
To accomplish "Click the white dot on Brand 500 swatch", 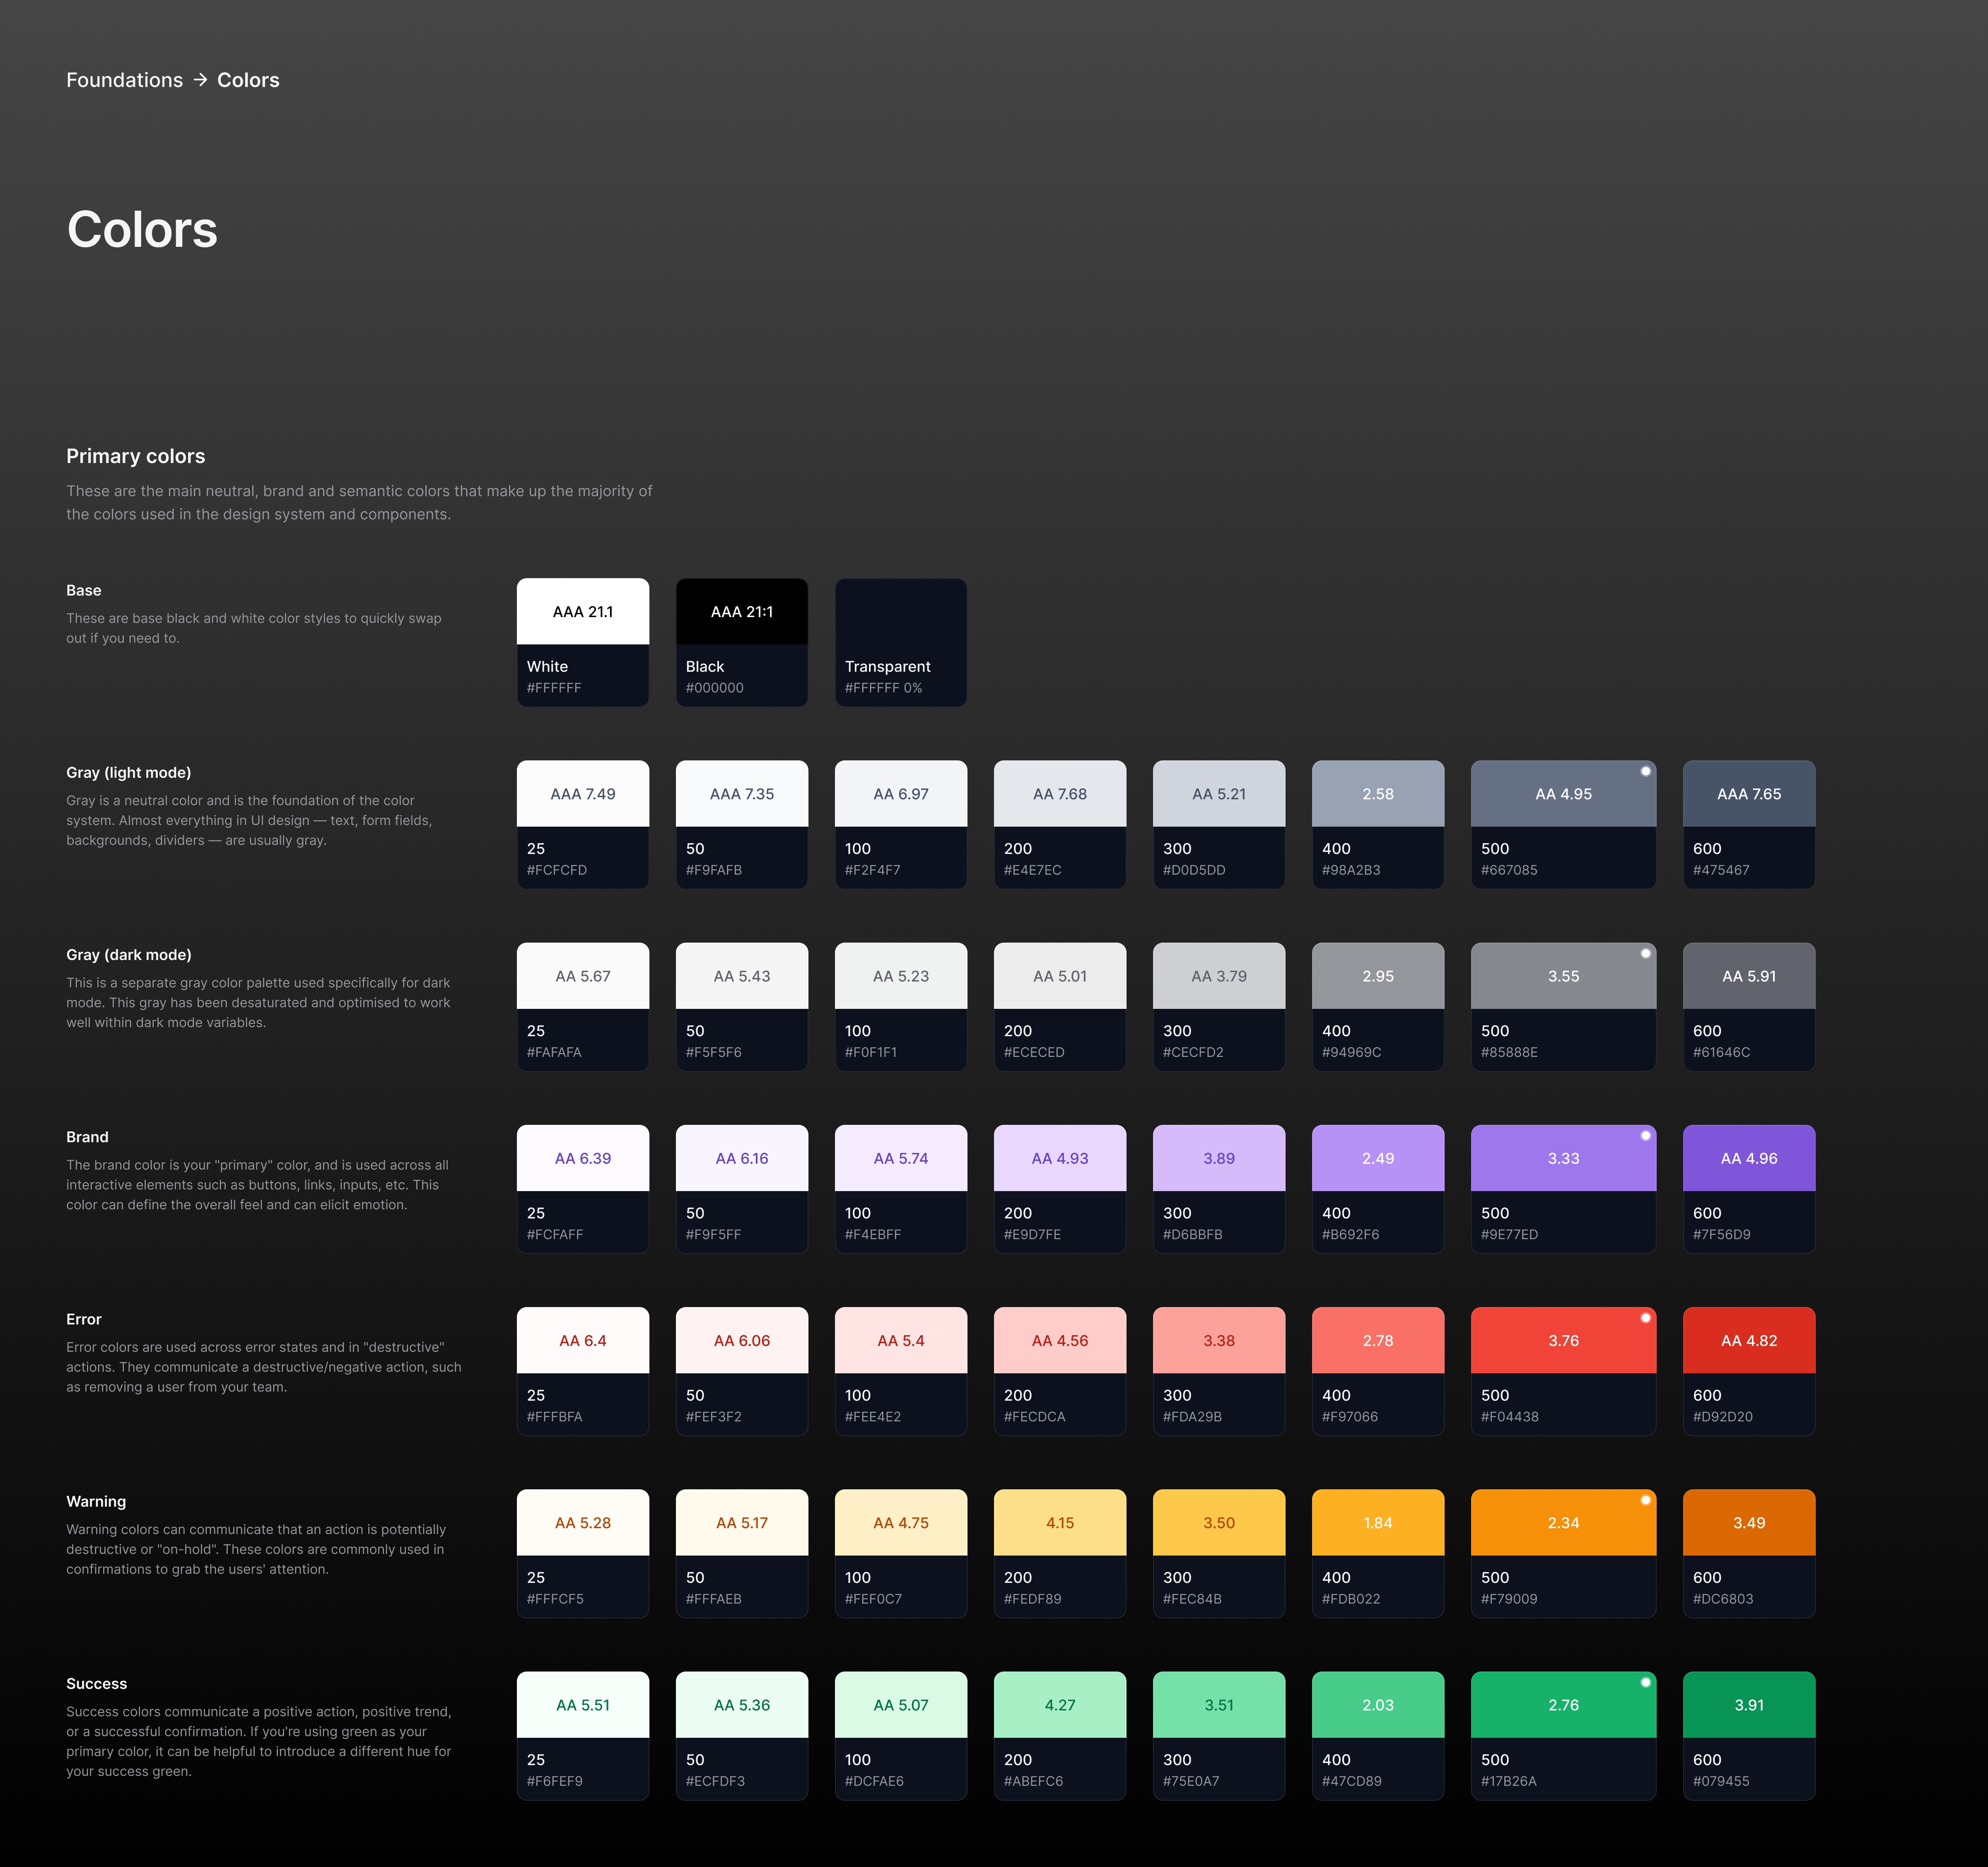I will [x=1645, y=1135].
